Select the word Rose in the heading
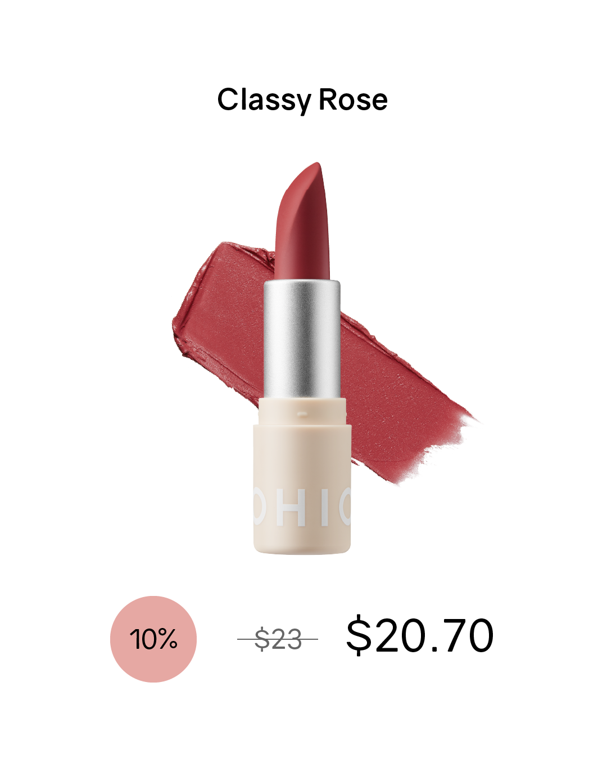Viewport: 607px width, 759px height. coord(354,100)
